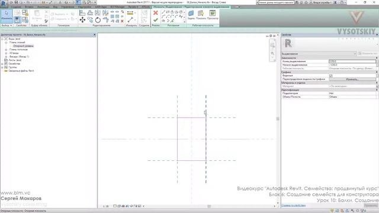Click the Offset tool in the Modify panel
This screenshot has width=379, height=213.
(90, 13)
